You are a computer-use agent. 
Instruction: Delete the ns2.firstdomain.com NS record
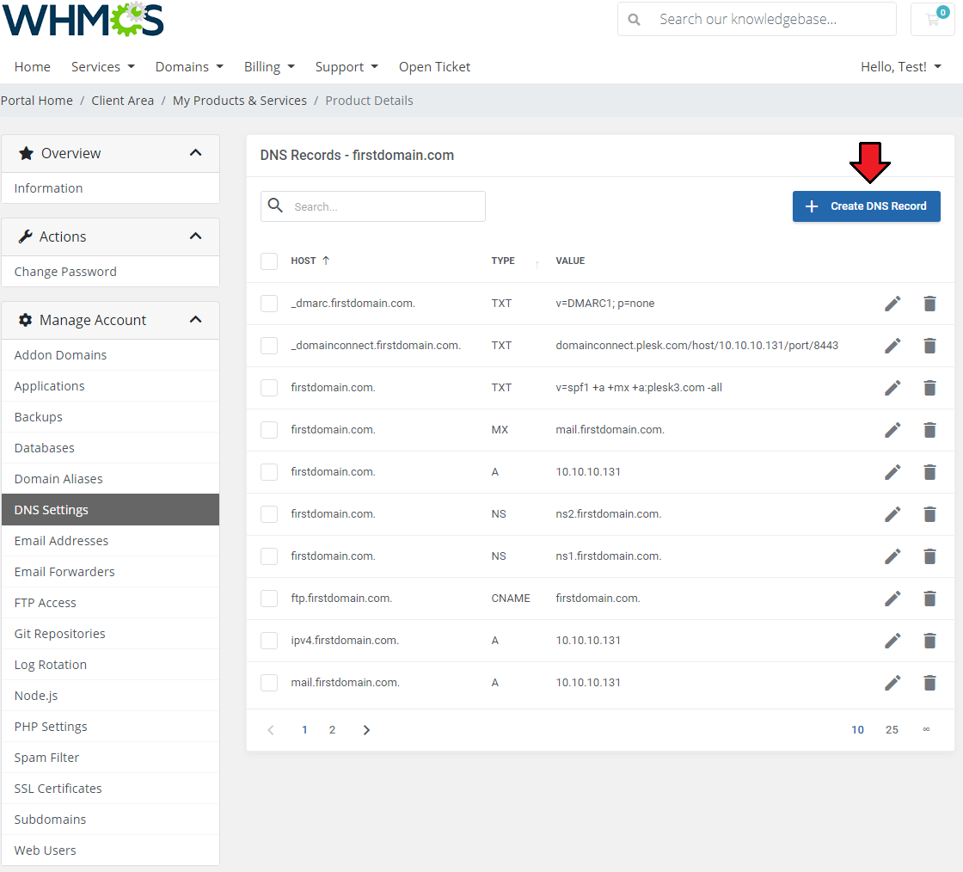coord(929,514)
